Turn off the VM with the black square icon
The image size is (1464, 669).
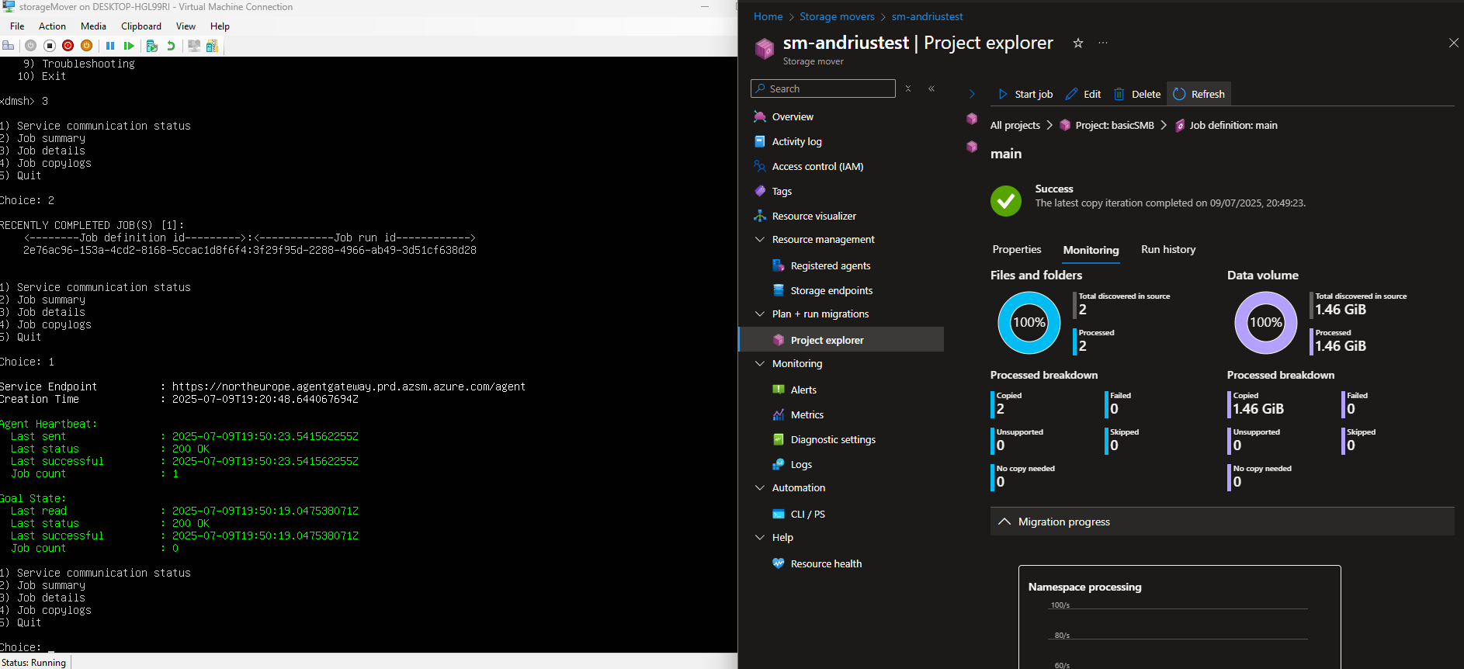(x=49, y=46)
